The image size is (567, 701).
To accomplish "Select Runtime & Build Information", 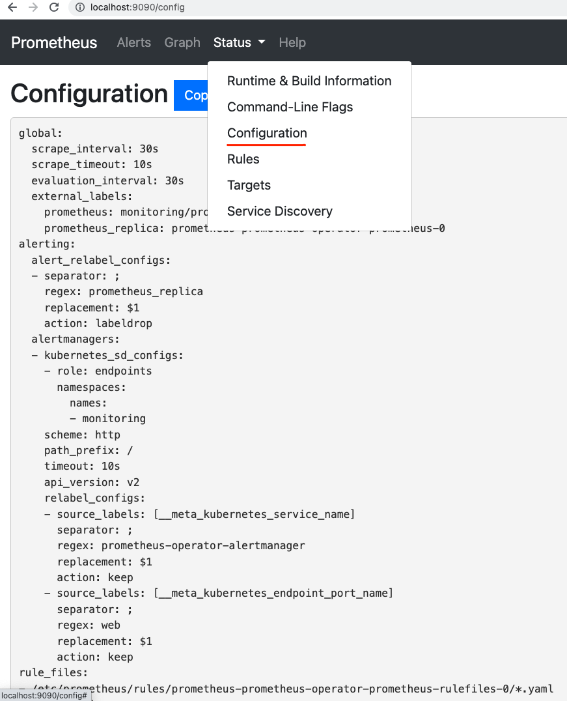I will (x=309, y=81).
